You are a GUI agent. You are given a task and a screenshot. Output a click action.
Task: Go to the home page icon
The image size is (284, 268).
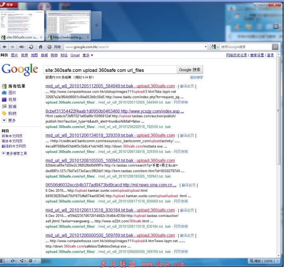[x=41, y=47]
